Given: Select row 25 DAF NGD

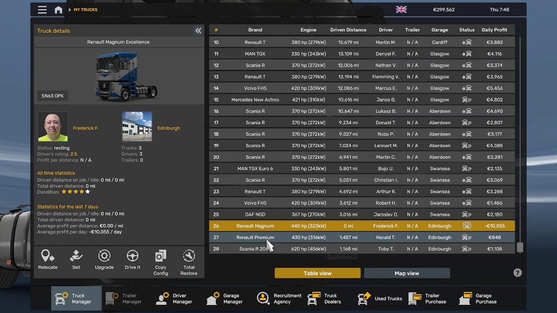Looking at the screenshot, I should point(362,214).
